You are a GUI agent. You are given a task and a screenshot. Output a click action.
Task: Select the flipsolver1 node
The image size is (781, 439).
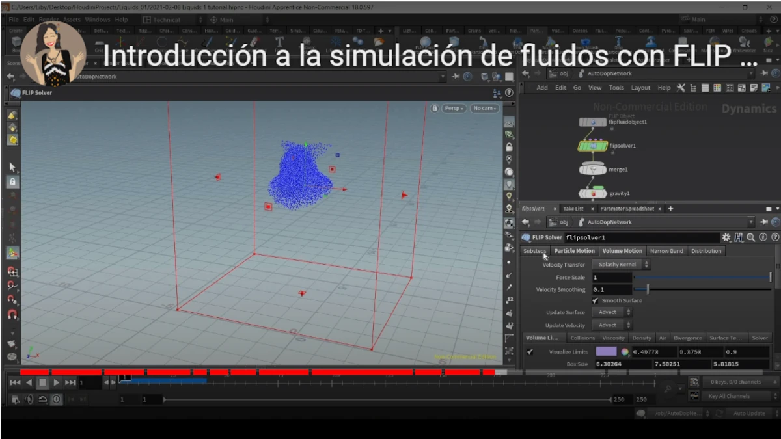pyautogui.click(x=592, y=146)
